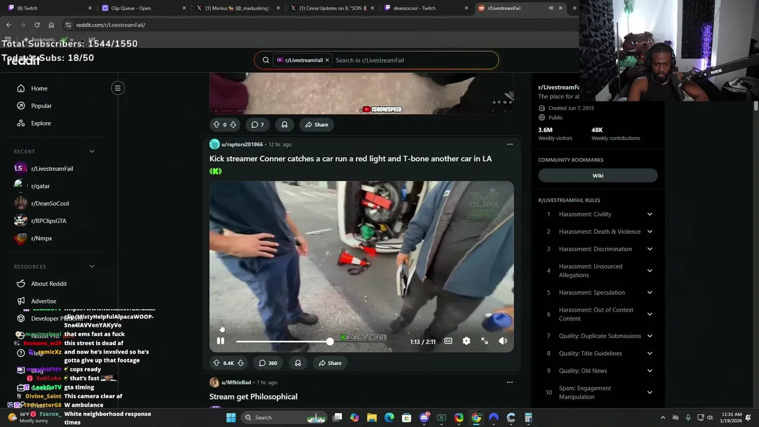759x427 pixels.
Task: Open Advertise link in resources
Action: pyautogui.click(x=43, y=301)
